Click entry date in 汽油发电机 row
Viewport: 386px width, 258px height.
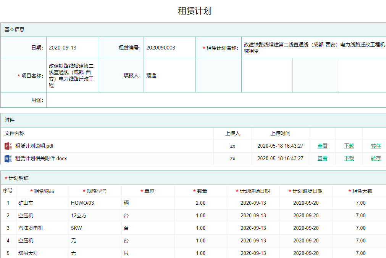(253, 228)
